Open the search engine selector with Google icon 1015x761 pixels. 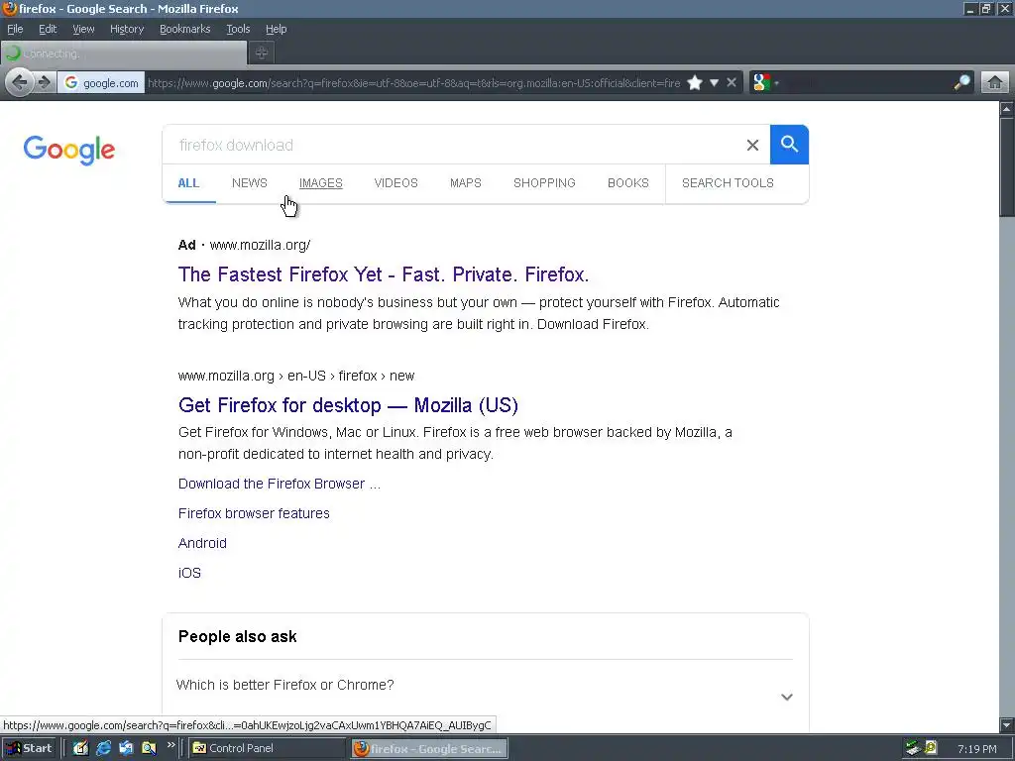tap(765, 83)
